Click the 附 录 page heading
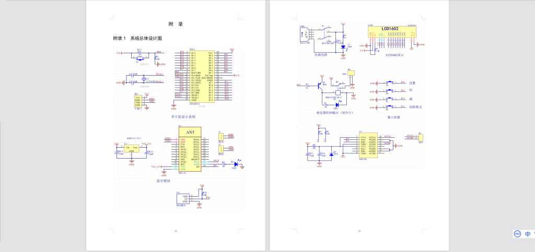Screen dimensions: 535x252 (176, 24)
